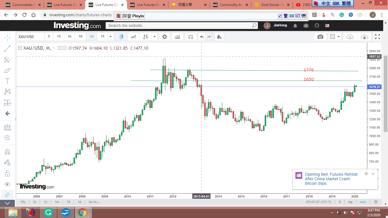Open the chart style dropdown arrow
The height and width of the screenshot is (218, 388).
155,37
